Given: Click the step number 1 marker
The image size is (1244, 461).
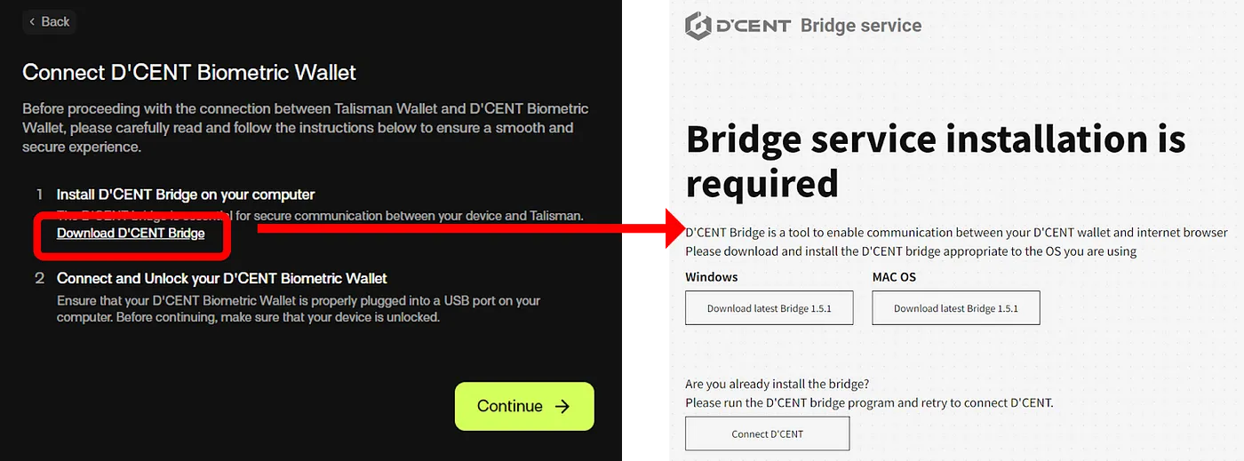Looking at the screenshot, I should point(39,195).
